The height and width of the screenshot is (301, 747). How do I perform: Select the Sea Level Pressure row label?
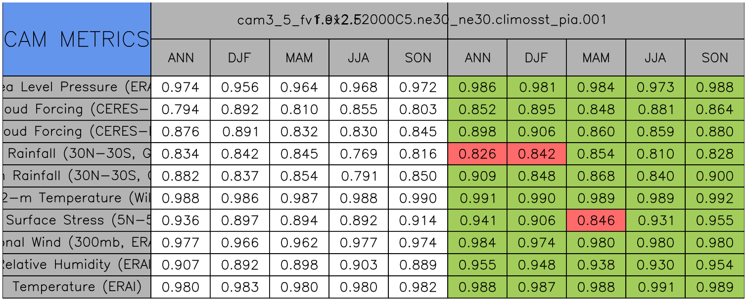[x=77, y=87]
